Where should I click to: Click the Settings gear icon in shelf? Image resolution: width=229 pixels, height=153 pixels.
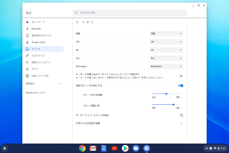[147, 148]
